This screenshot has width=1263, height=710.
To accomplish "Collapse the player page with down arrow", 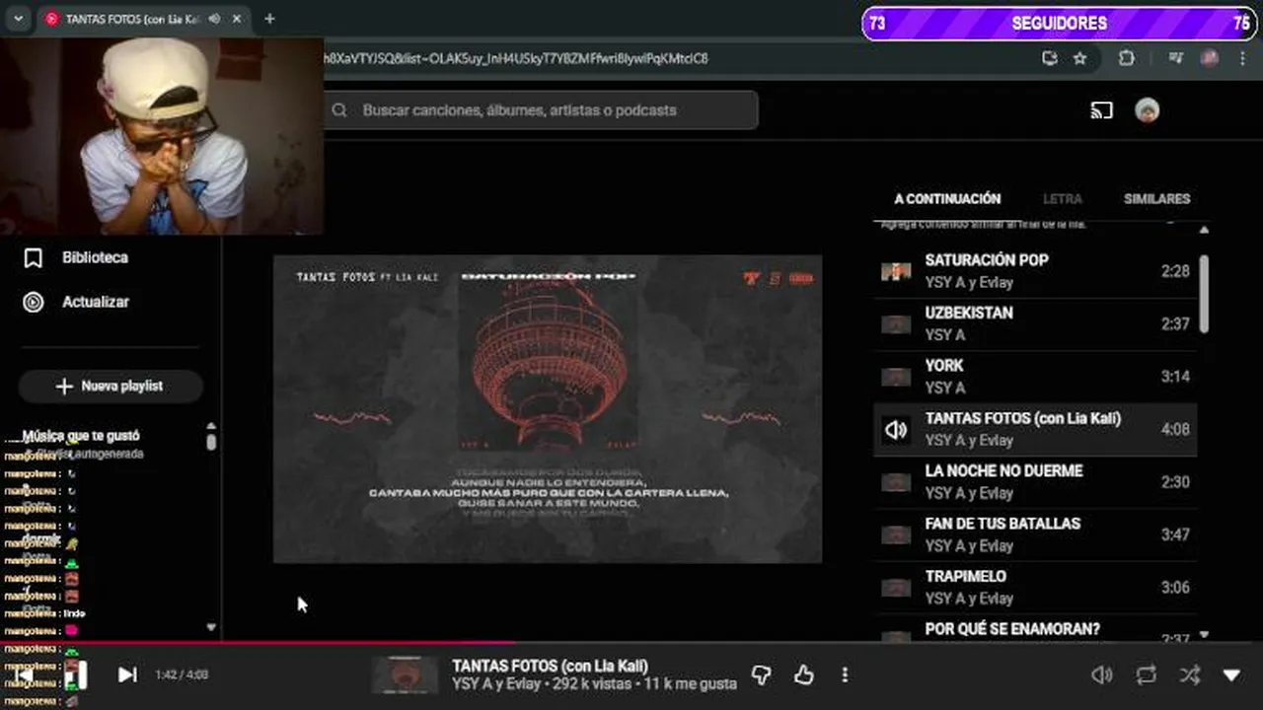I will coord(1231,675).
